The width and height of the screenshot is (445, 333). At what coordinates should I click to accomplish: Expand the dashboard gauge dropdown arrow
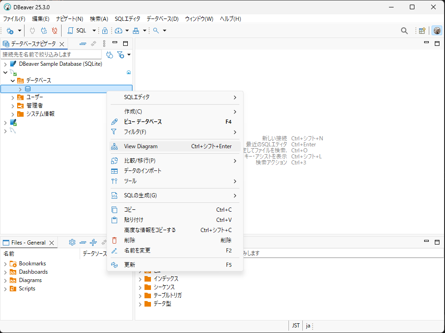(127, 31)
